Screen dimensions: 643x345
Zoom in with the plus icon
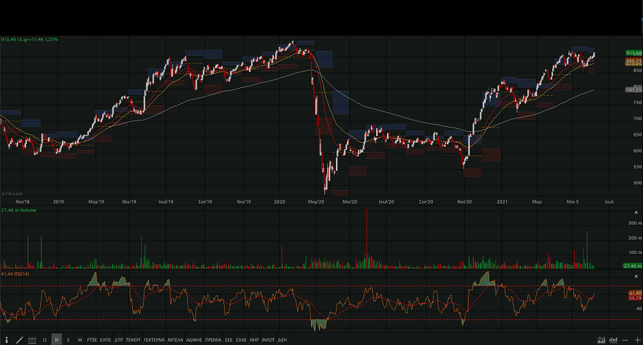click(637, 340)
